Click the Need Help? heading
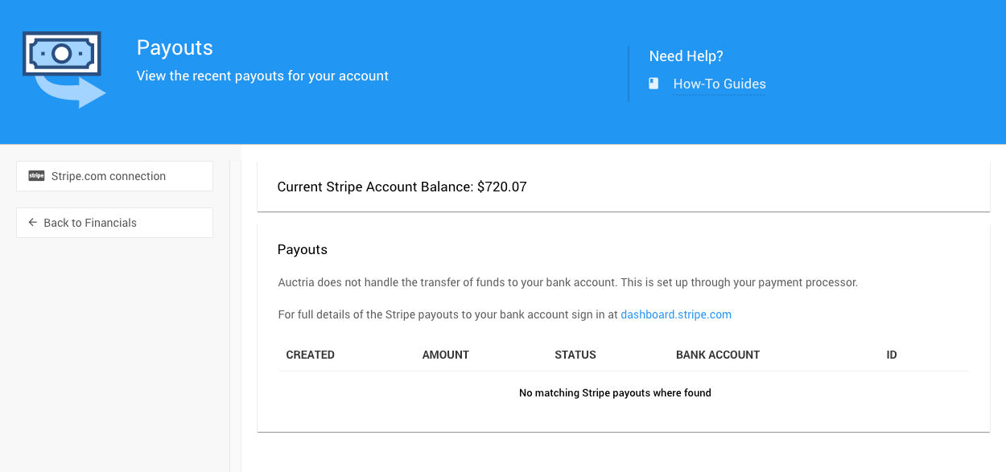The width and height of the screenshot is (1006, 472). coord(686,56)
